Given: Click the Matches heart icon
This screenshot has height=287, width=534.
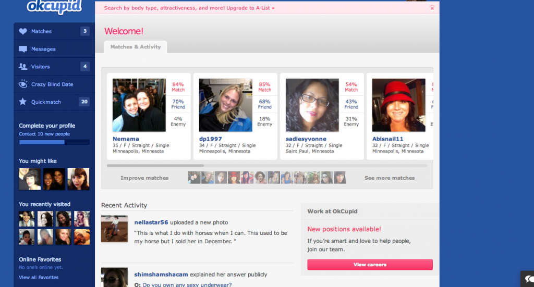Looking at the screenshot, I should [x=23, y=31].
